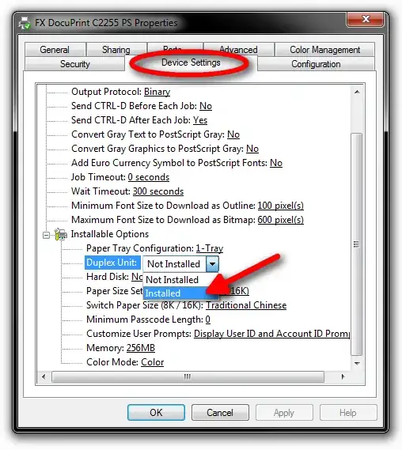Open the Duplex Unit dropdown arrow

pyautogui.click(x=212, y=263)
